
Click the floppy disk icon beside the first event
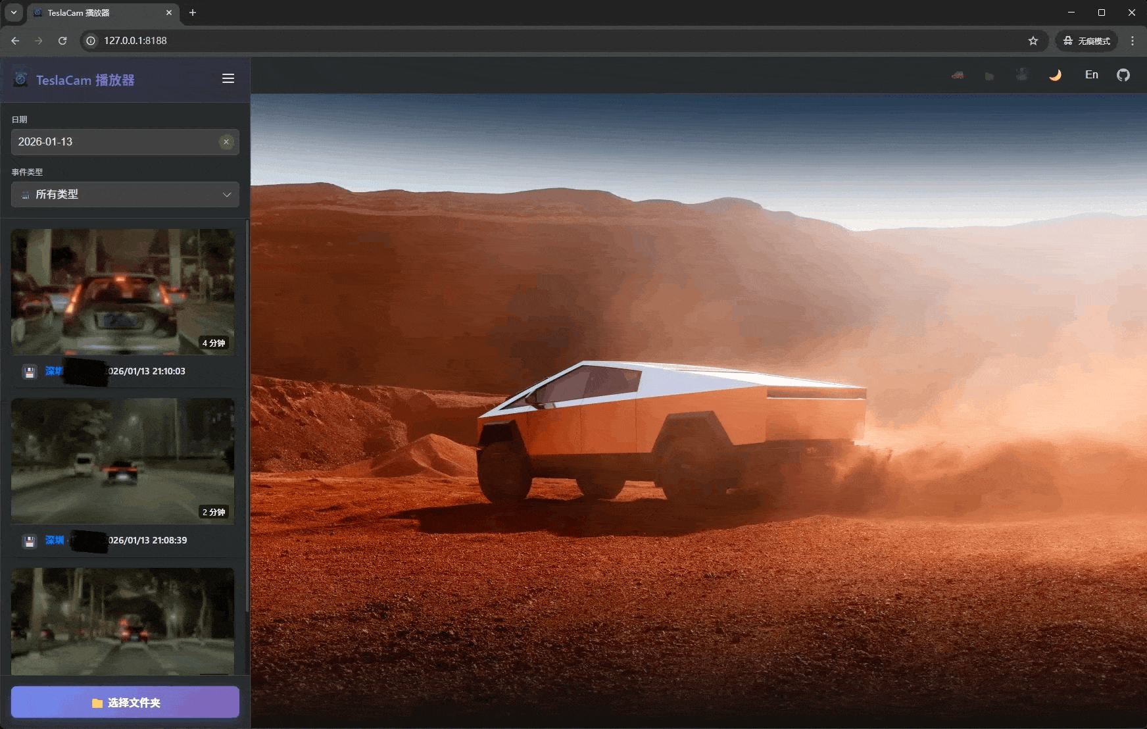[30, 372]
